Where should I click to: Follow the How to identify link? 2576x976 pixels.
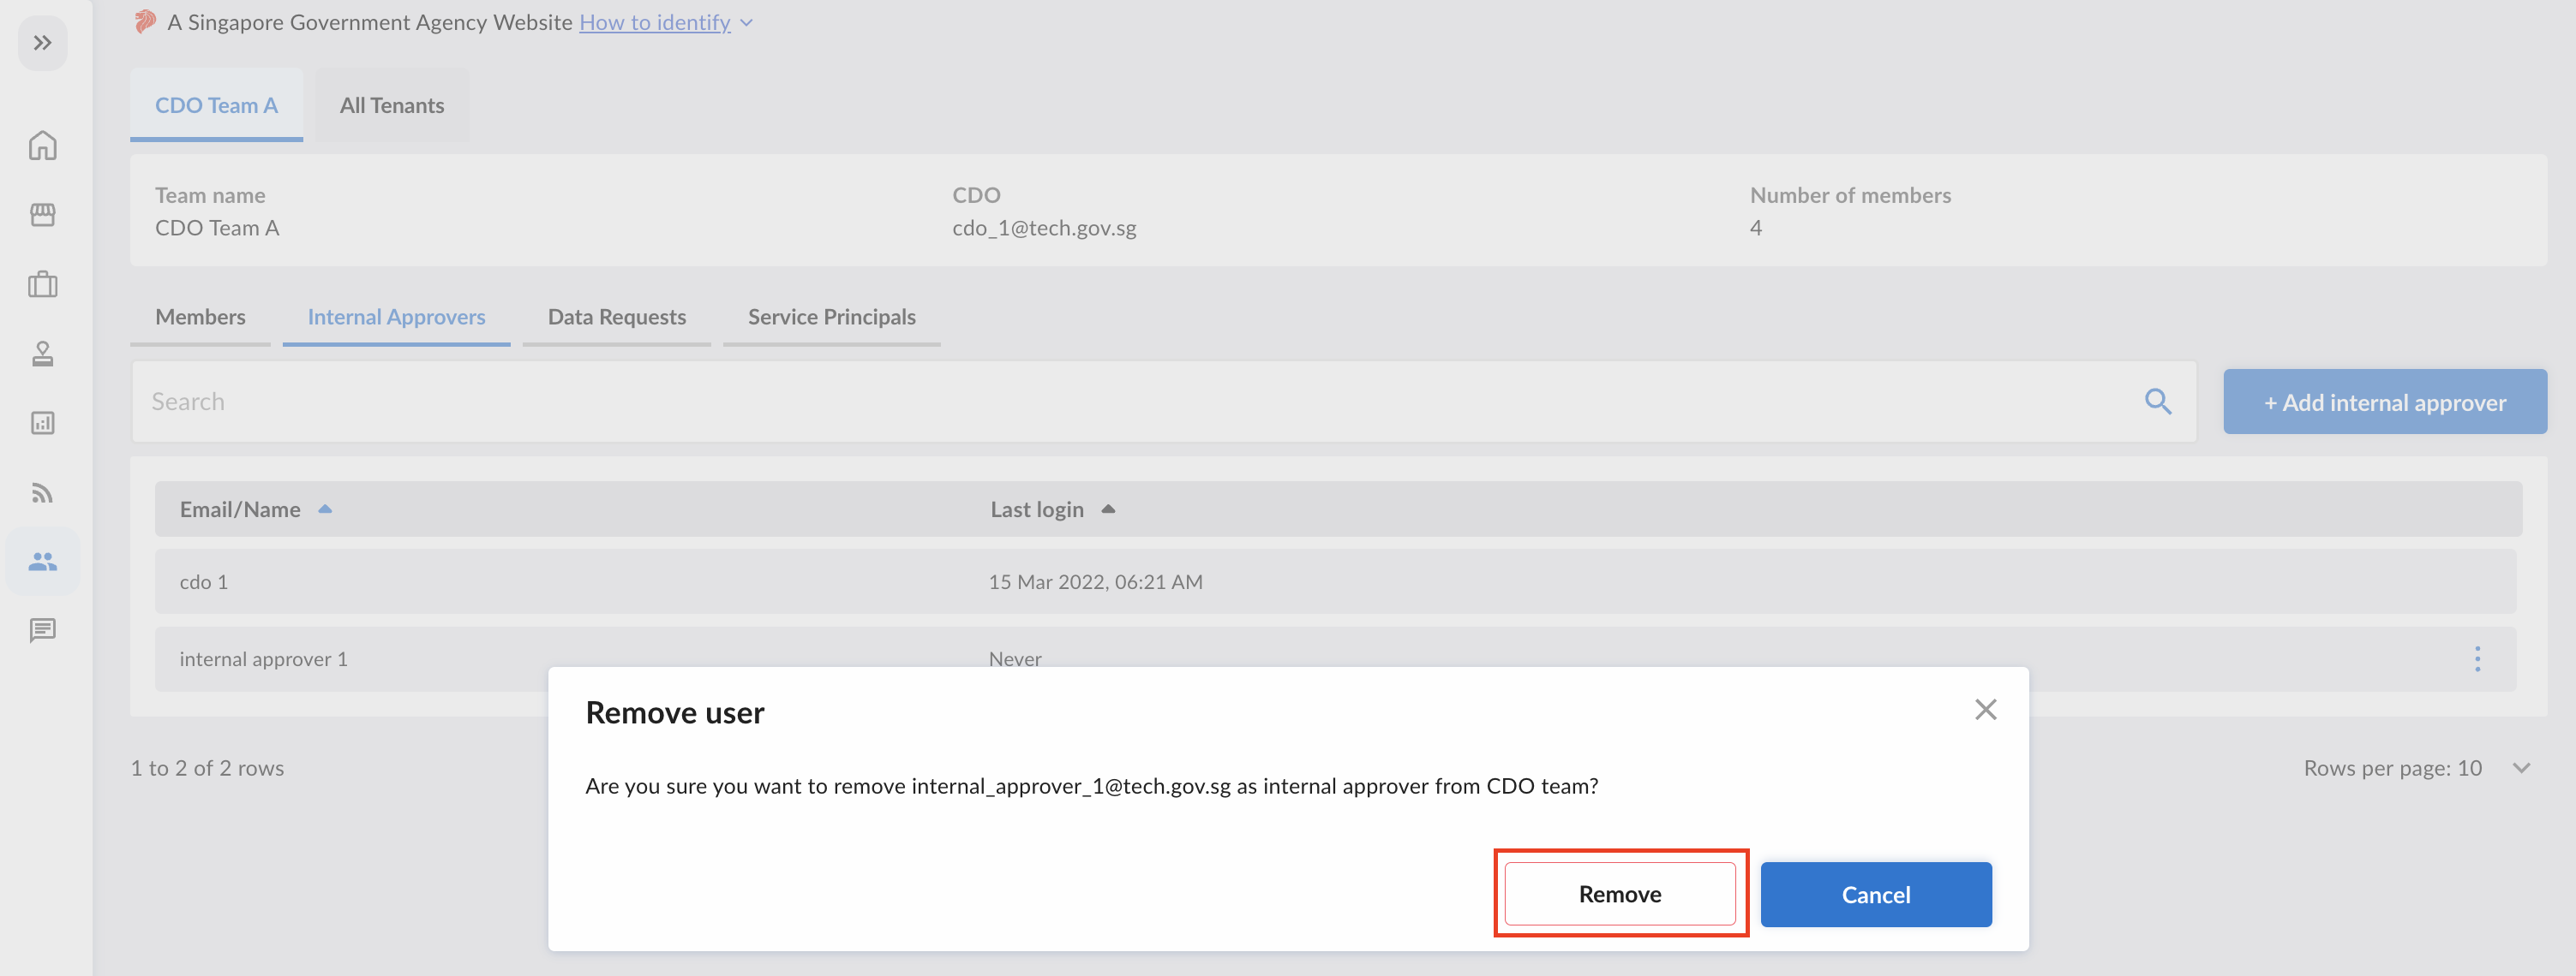point(655,22)
